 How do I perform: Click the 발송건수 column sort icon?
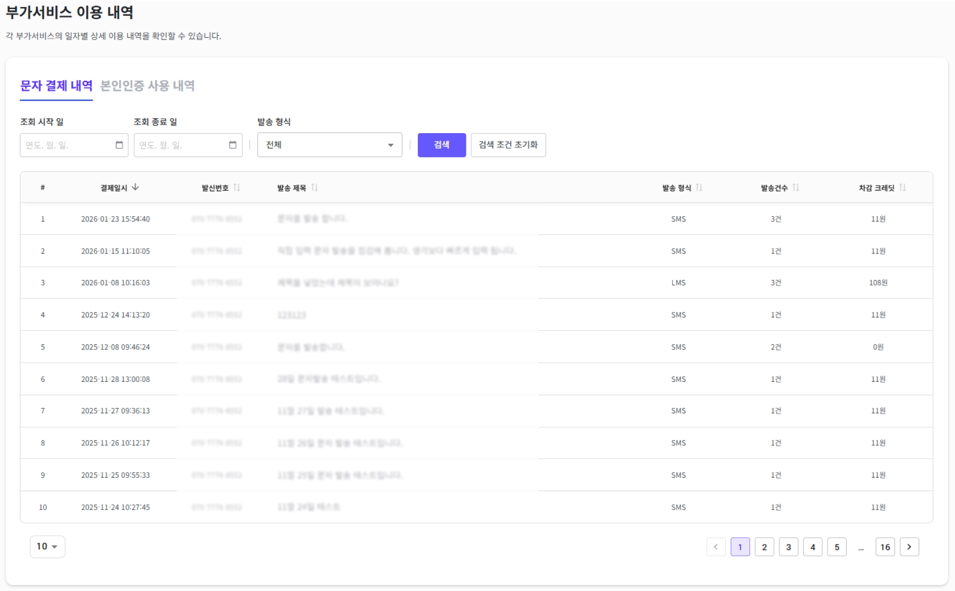(796, 187)
